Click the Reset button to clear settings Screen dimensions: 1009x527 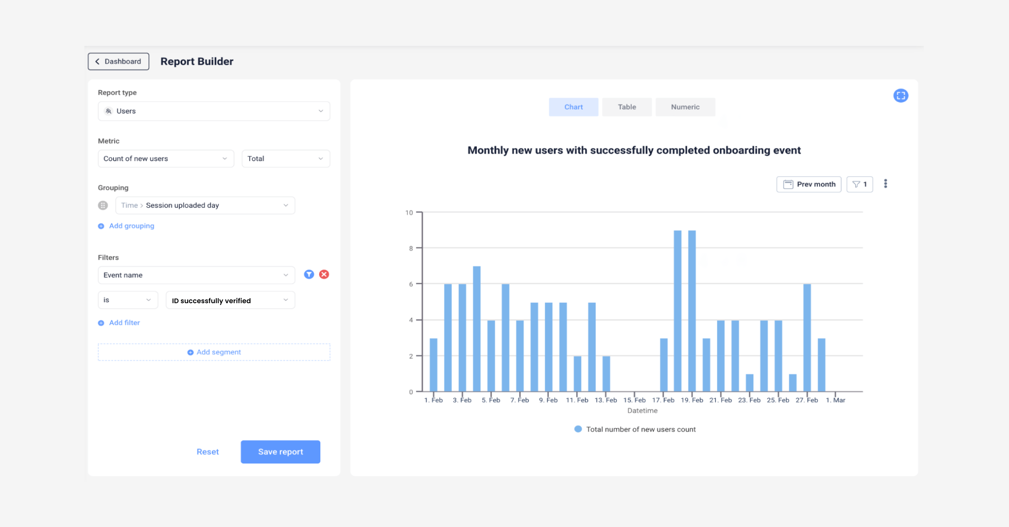pos(207,451)
